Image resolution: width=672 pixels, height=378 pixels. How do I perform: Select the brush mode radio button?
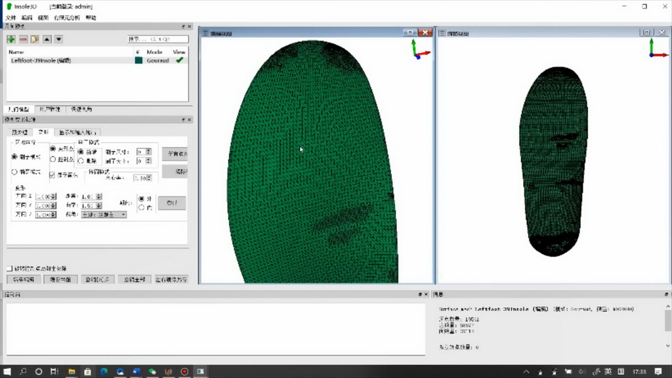(13, 155)
